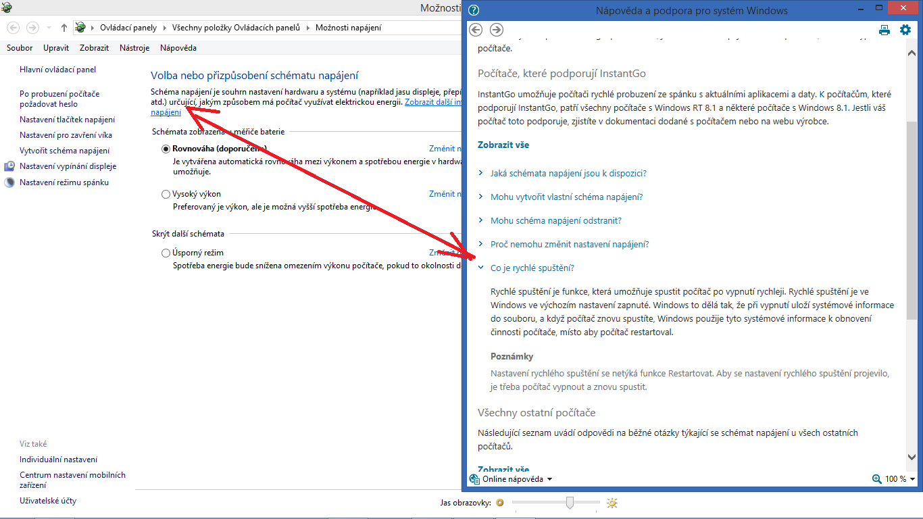Click Help window scrollbar down arrow
Viewport: 923px width, 519px height.
[x=912, y=457]
